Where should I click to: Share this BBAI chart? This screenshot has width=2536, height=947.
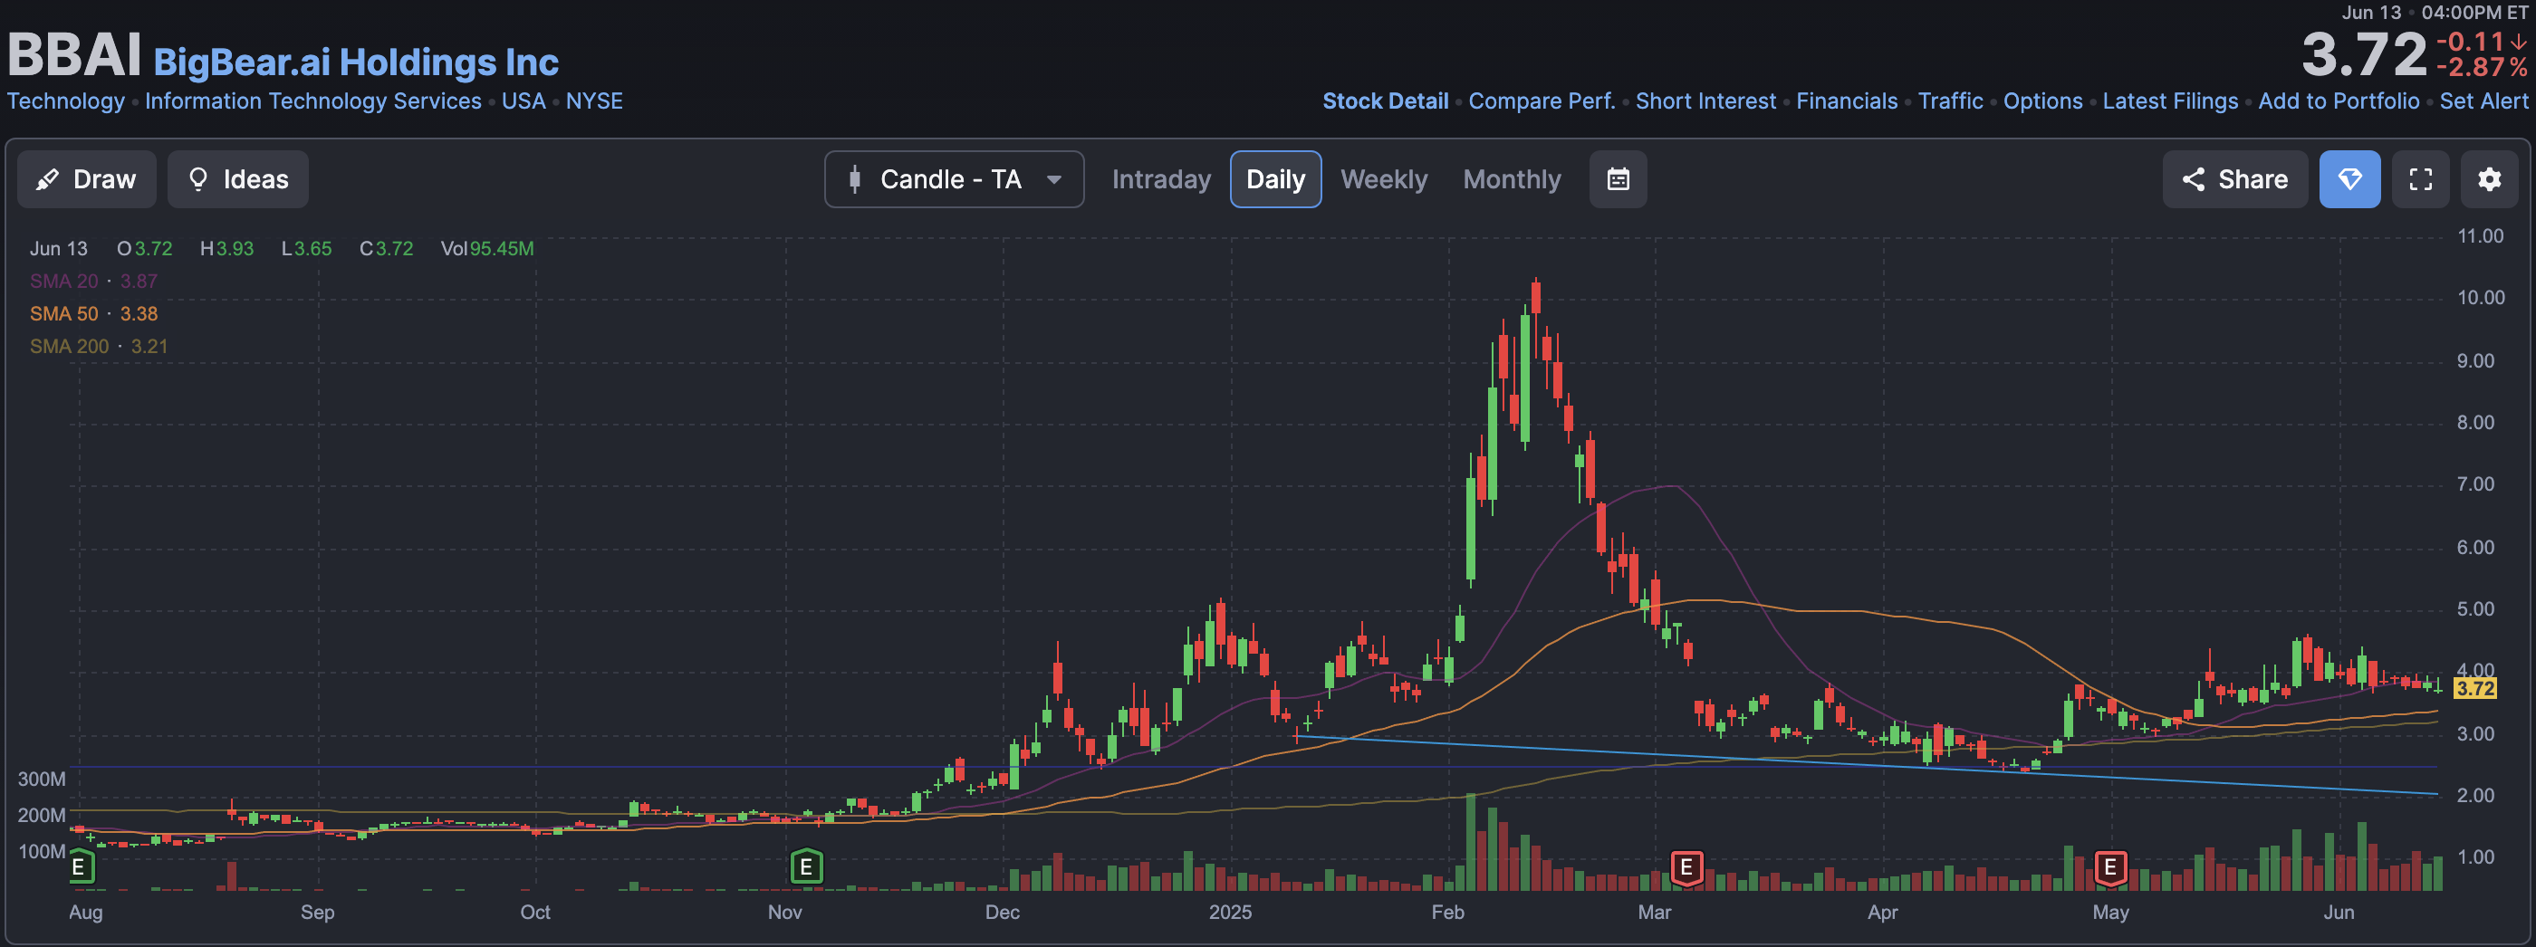point(2234,179)
